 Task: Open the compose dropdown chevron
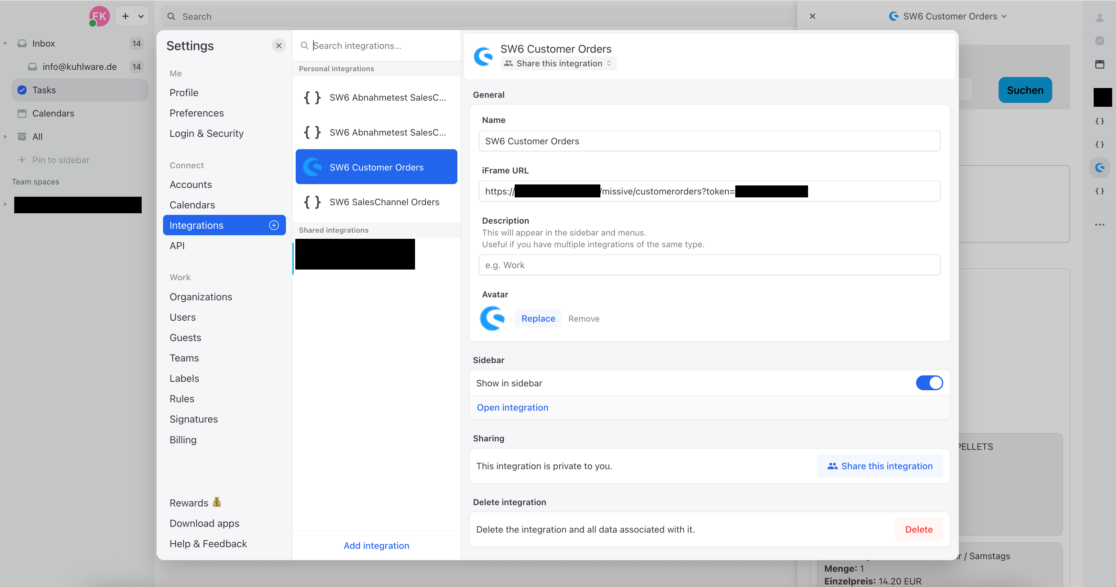(x=141, y=17)
